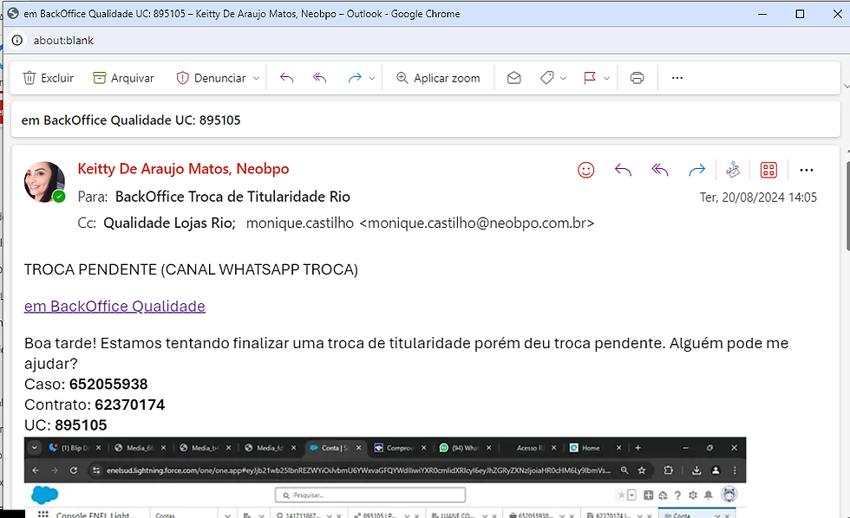Screen dimensions: 850x518
Task: Open the flag options dropdown
Action: pos(606,78)
